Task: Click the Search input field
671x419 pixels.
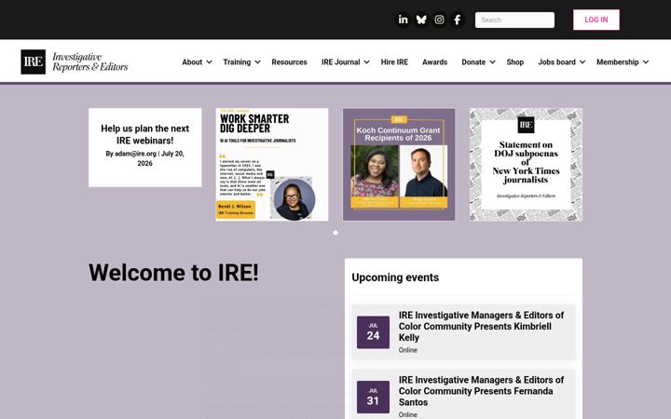Action: [x=514, y=20]
